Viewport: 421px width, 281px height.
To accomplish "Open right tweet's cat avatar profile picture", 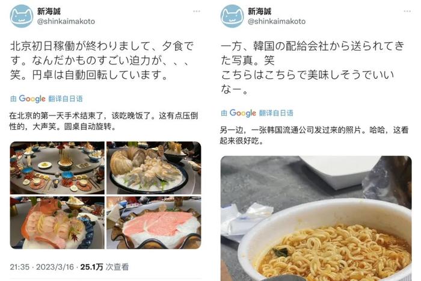I will (232, 16).
